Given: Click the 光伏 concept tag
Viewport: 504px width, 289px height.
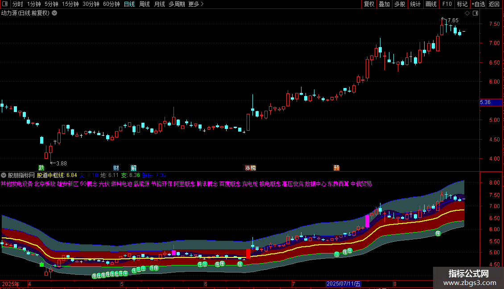Looking at the screenshot, I should (104, 184).
